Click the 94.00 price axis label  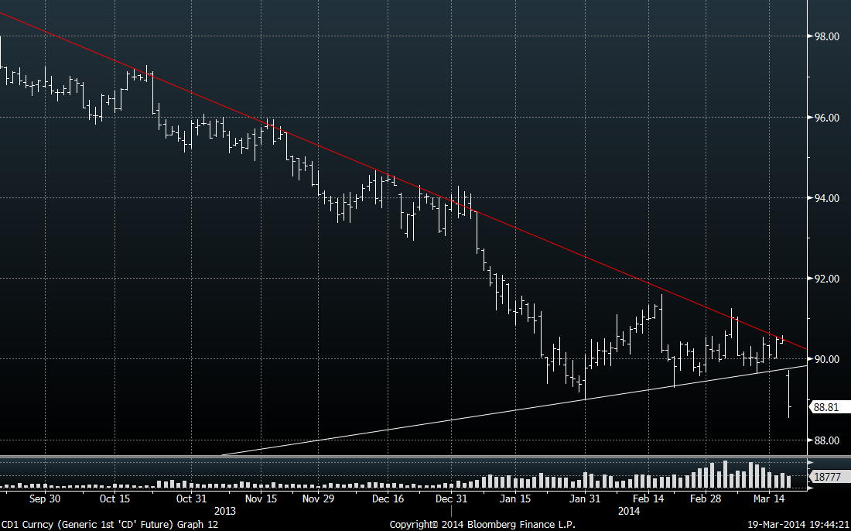click(827, 198)
